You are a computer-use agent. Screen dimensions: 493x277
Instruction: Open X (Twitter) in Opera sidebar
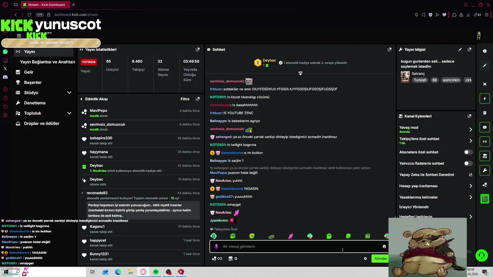(x=5, y=68)
